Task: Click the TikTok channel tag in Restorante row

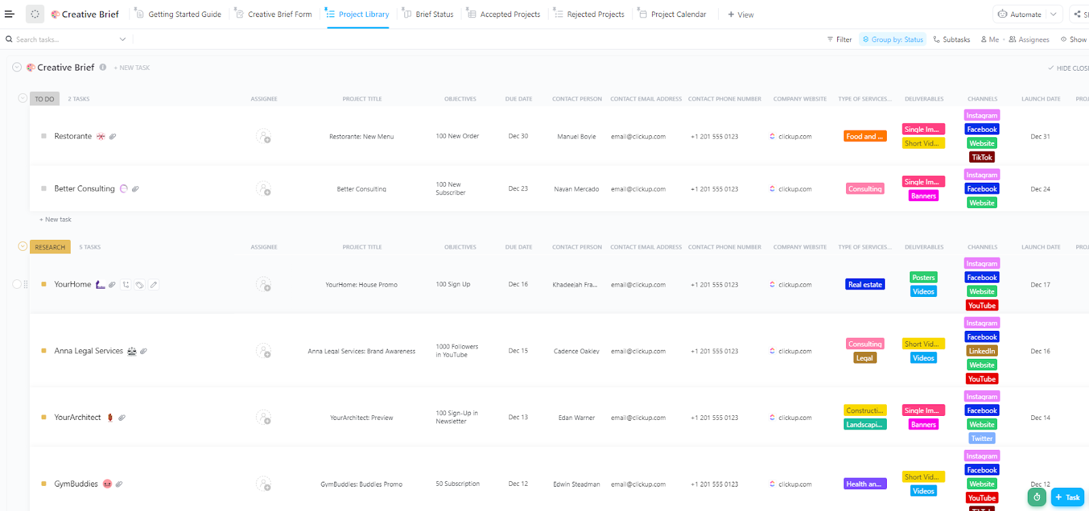Action: pyautogui.click(x=982, y=158)
